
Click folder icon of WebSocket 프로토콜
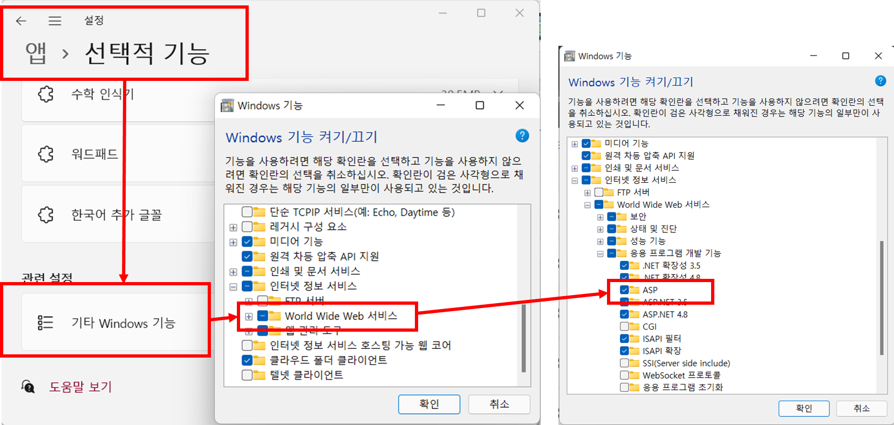coord(634,375)
